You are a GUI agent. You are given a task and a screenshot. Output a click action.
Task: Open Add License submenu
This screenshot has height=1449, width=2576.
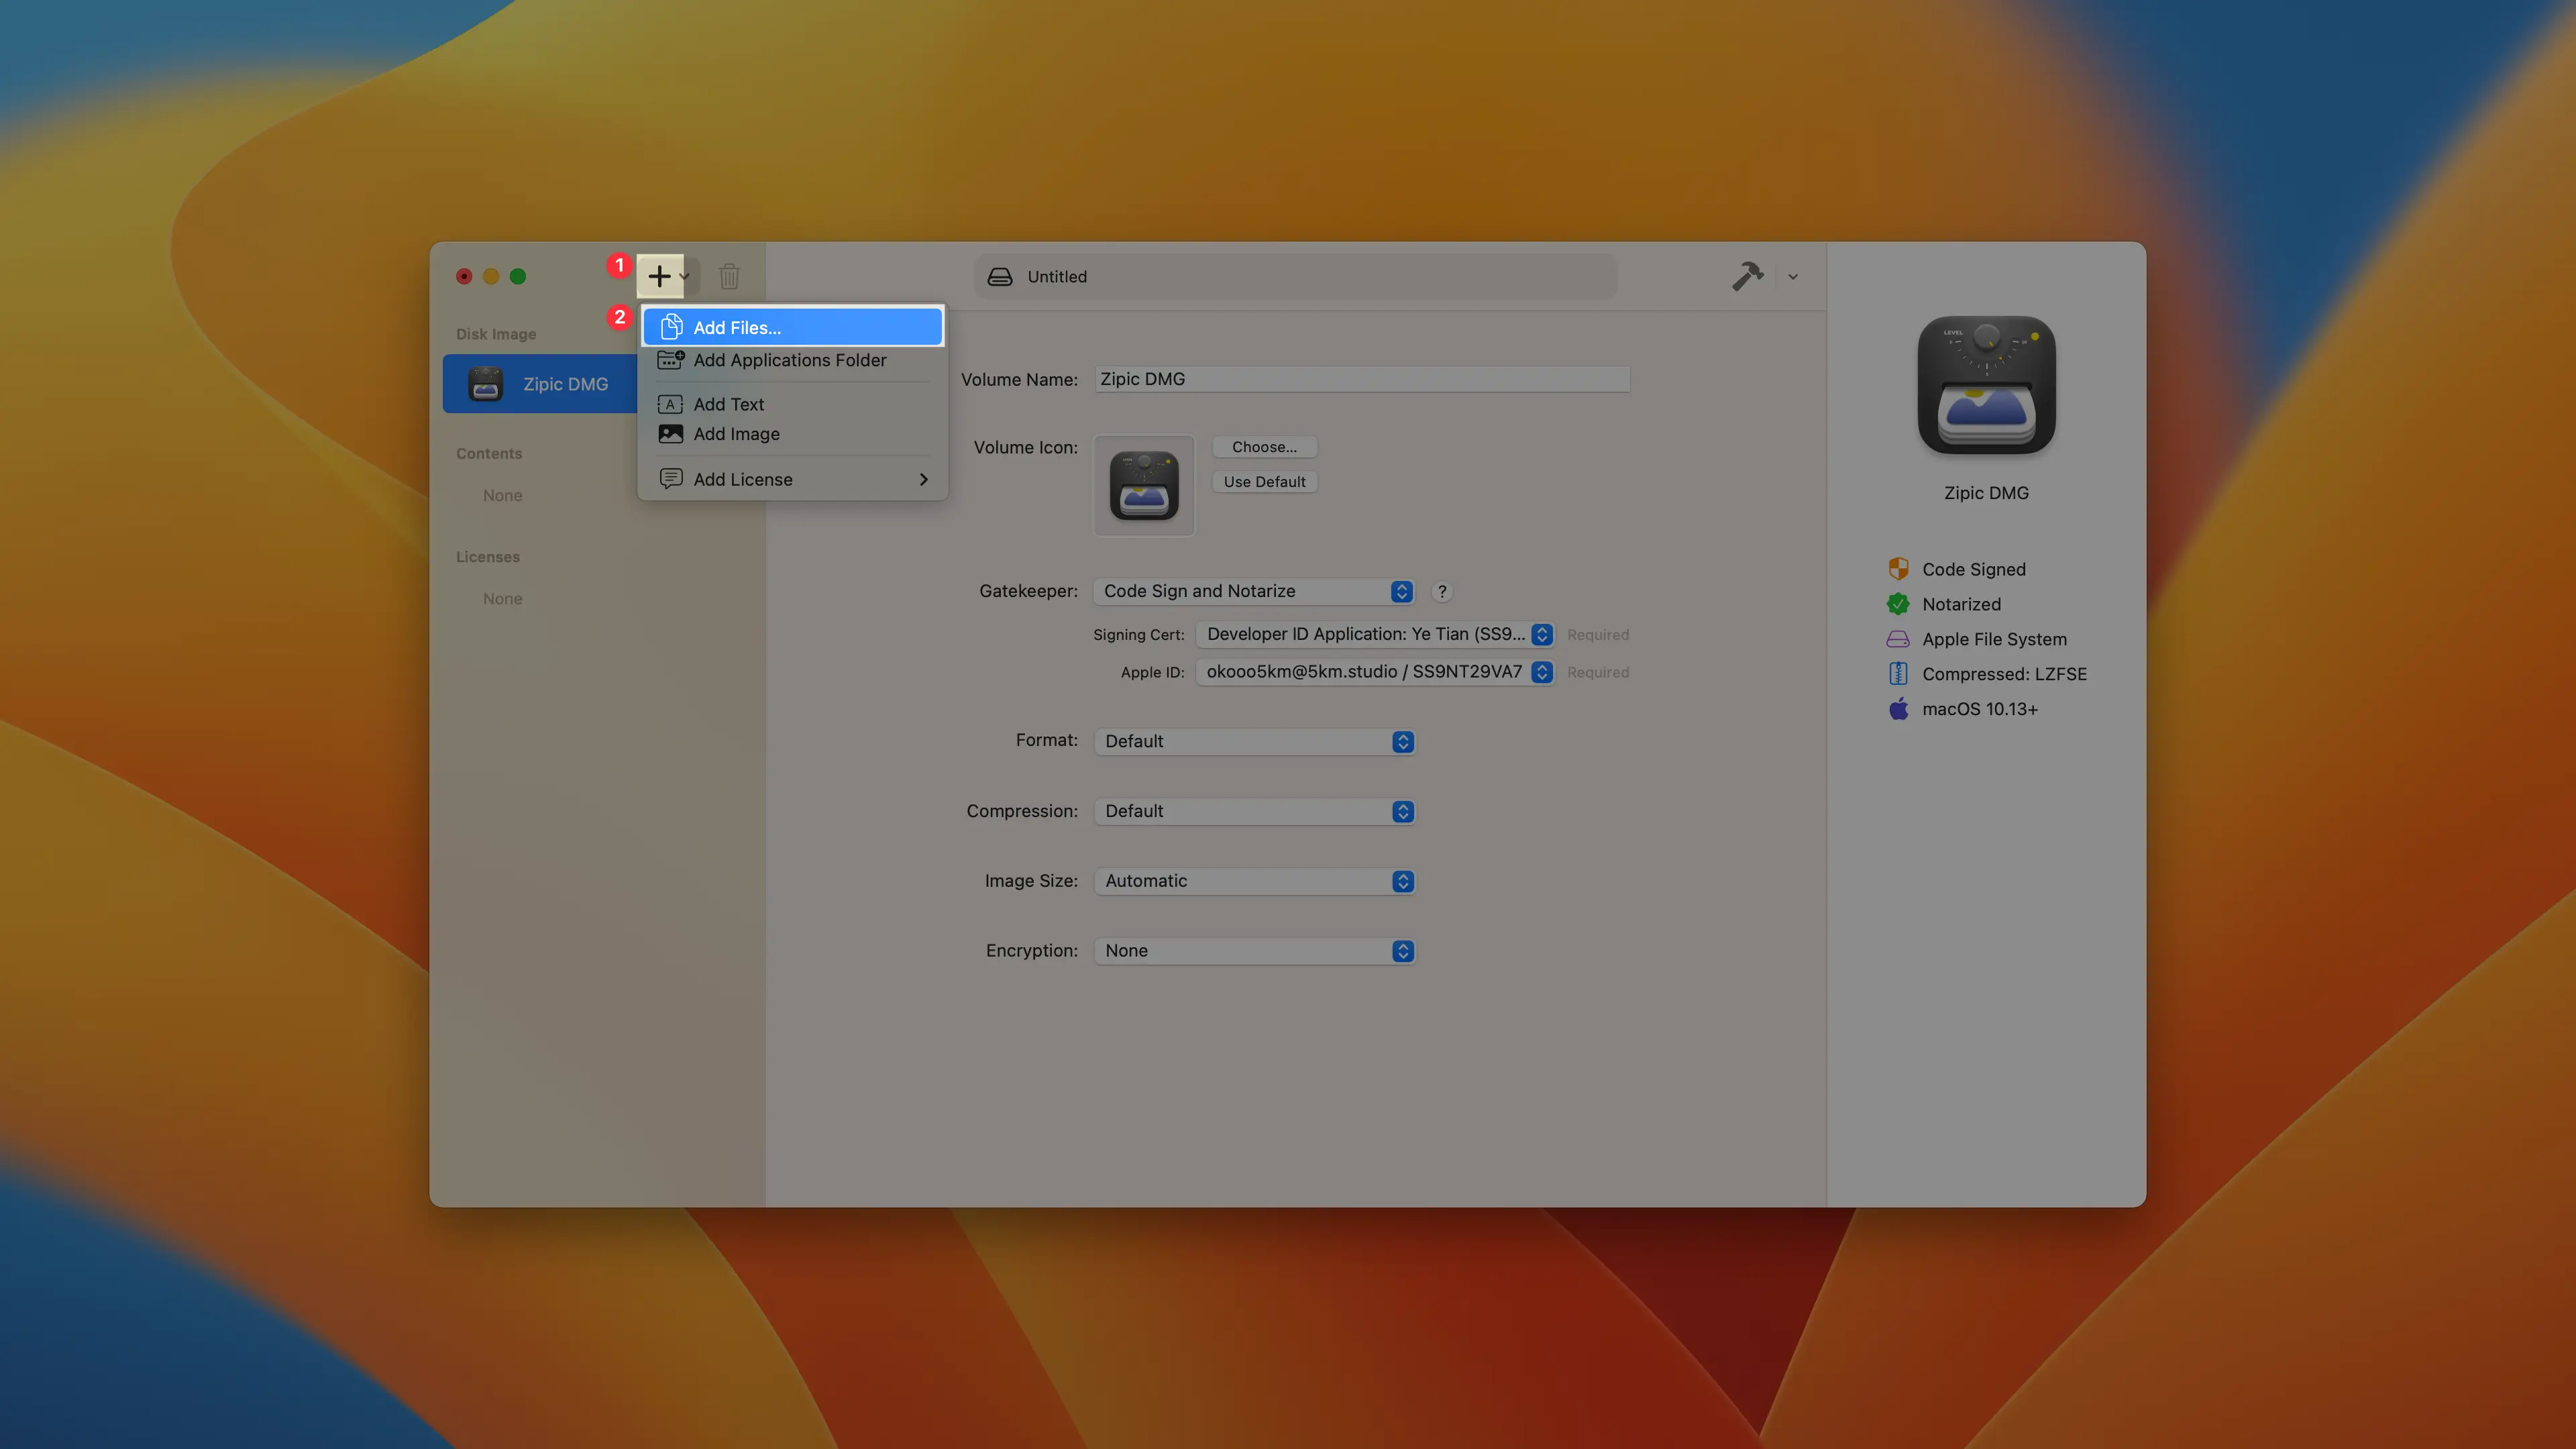pos(793,479)
